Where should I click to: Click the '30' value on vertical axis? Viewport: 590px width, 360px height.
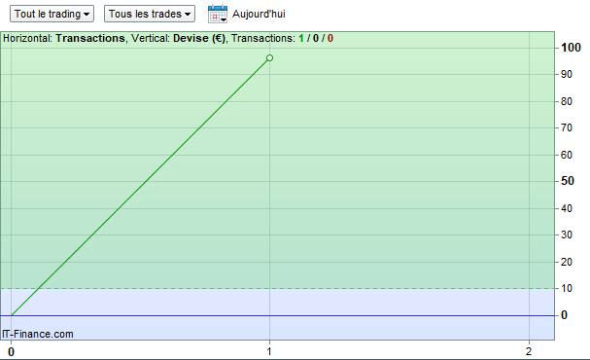[567, 235]
